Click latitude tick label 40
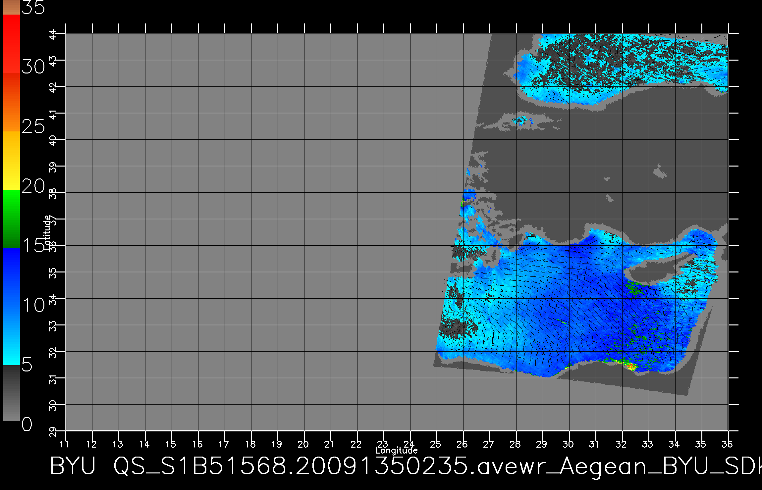Image resolution: width=762 pixels, height=490 pixels. [x=53, y=140]
